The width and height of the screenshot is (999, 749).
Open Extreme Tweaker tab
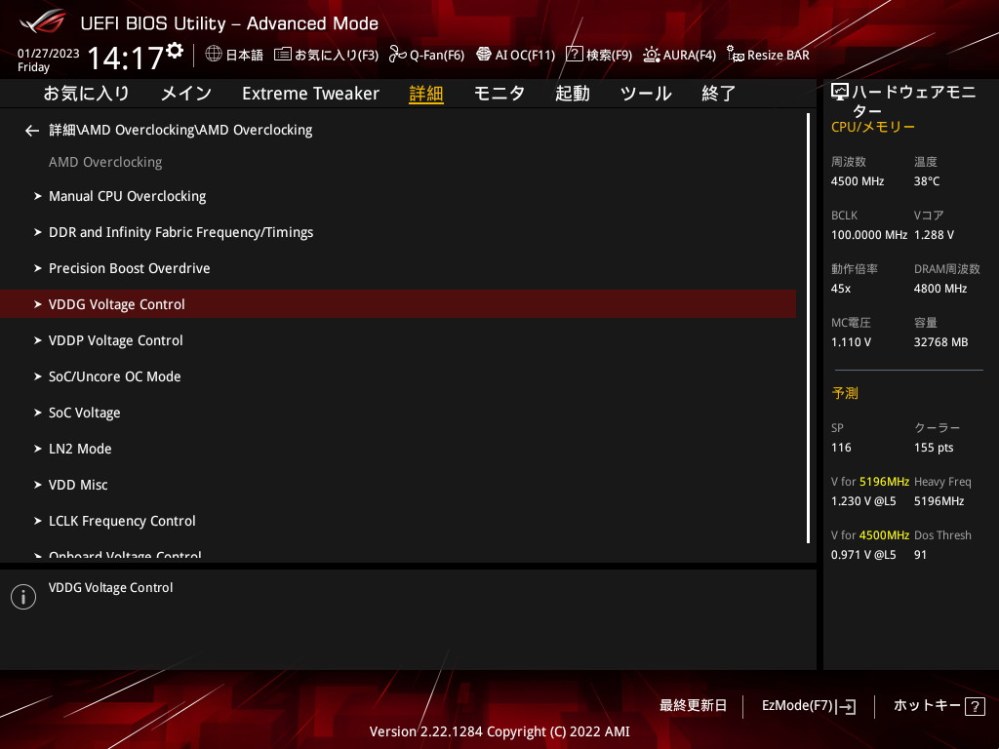coord(310,94)
